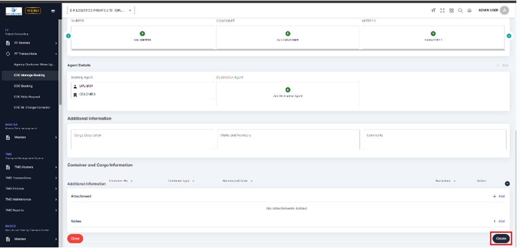Image resolution: width=520 pixels, height=248 pixels.
Task: Click Add link in Attachment row
Action: click(498, 196)
